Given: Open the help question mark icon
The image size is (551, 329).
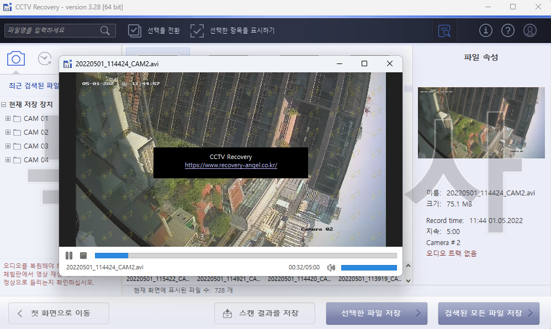Looking at the screenshot, I should click(x=508, y=30).
